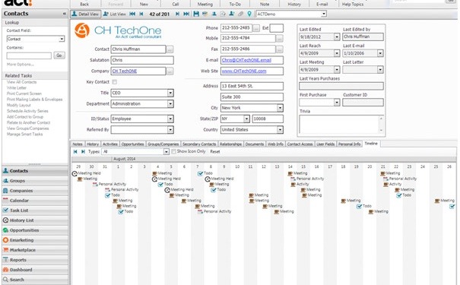Screen dimensions: 460x285
Task: Click View All Contacts task
Action: pyautogui.click(x=22, y=82)
